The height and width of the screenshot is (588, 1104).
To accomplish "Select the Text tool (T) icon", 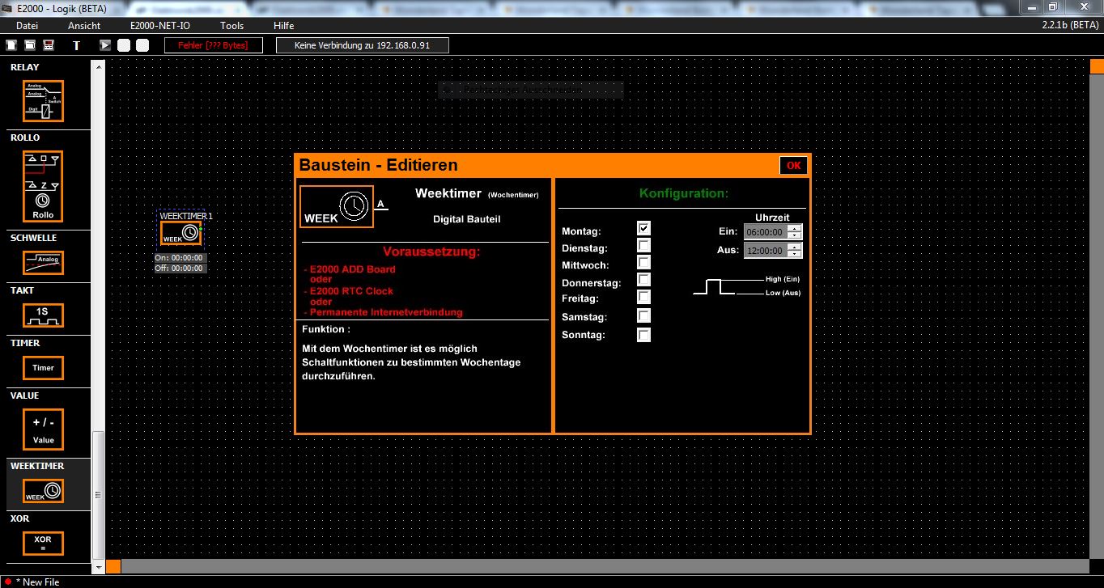I will 77,45.
